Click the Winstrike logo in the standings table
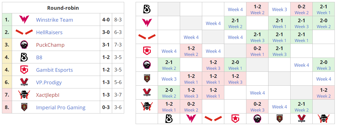 [24, 20]
